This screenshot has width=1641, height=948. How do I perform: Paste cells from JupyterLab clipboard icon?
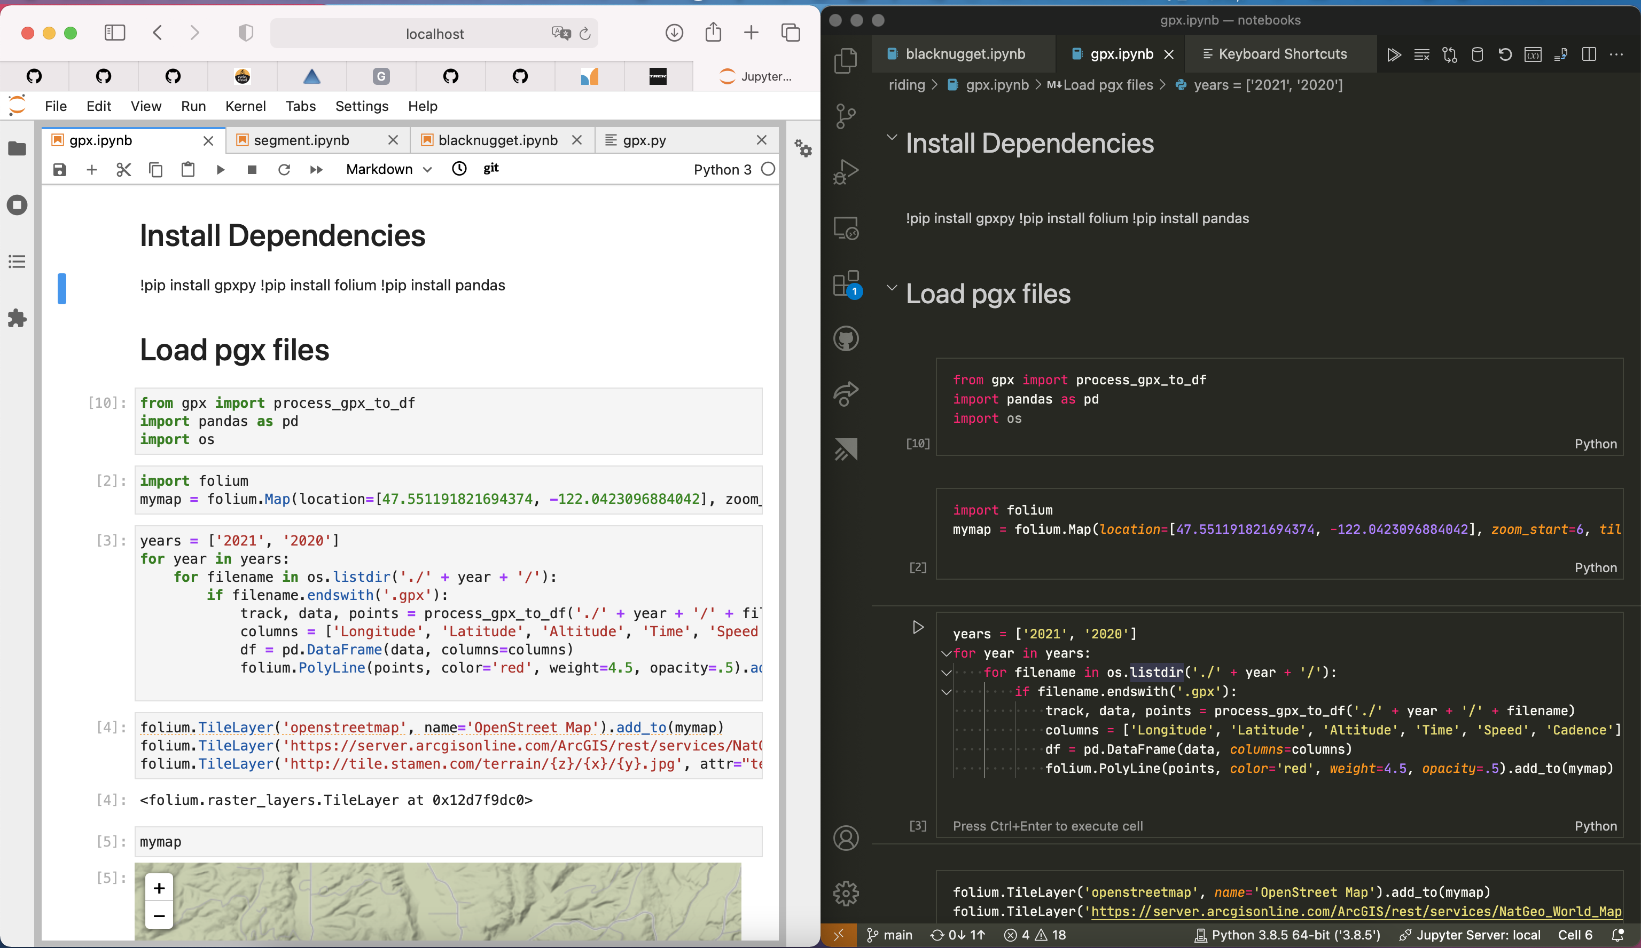tap(187, 170)
